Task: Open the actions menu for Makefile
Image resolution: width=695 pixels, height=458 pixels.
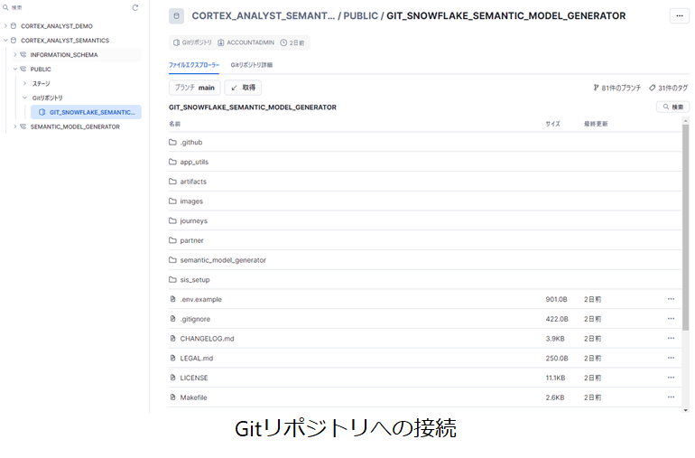Action: [671, 397]
